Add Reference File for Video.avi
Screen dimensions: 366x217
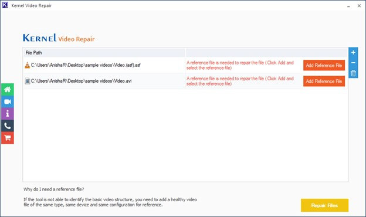tap(324, 81)
